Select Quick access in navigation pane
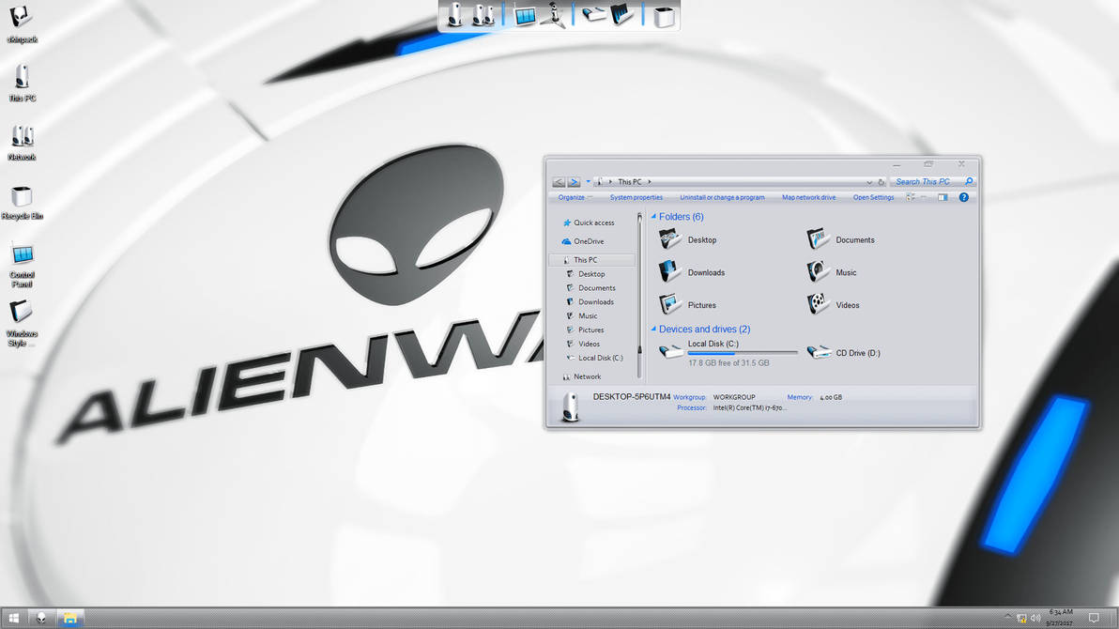The width and height of the screenshot is (1119, 629). [593, 222]
